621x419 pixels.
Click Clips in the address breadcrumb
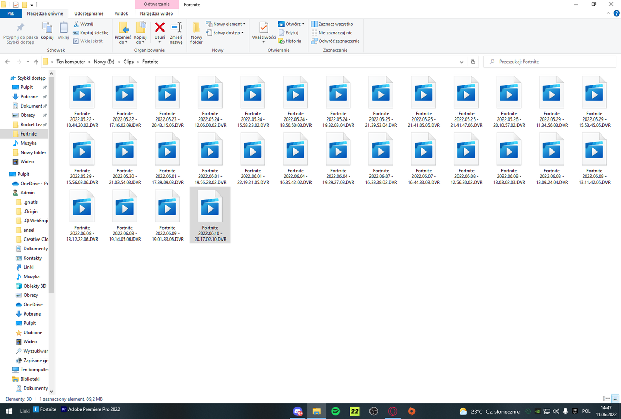pyautogui.click(x=128, y=62)
